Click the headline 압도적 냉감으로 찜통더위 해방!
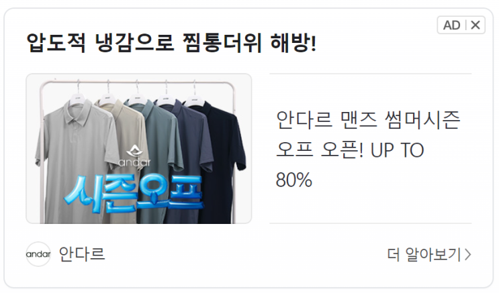 click(x=171, y=43)
